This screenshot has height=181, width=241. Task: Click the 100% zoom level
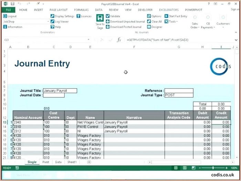234,168
